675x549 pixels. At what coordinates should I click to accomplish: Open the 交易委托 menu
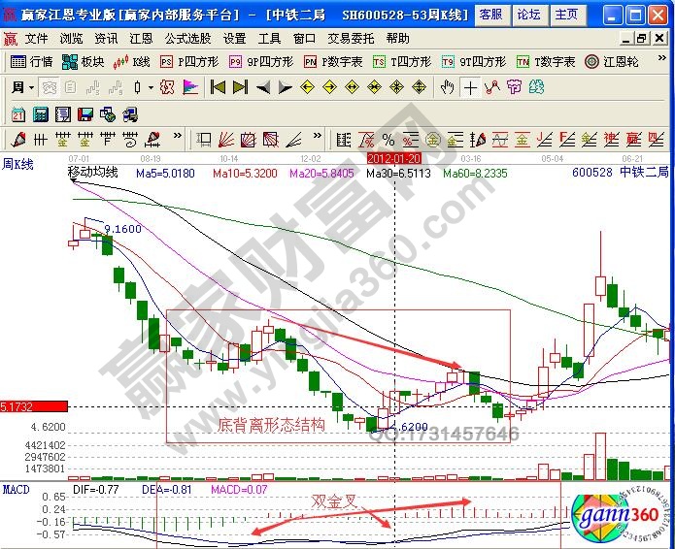click(x=348, y=39)
